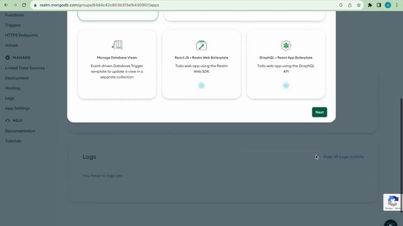Open HTTPS Endpoints in the sidebar
Viewport: 403px width, 226px height.
pyautogui.click(x=21, y=35)
